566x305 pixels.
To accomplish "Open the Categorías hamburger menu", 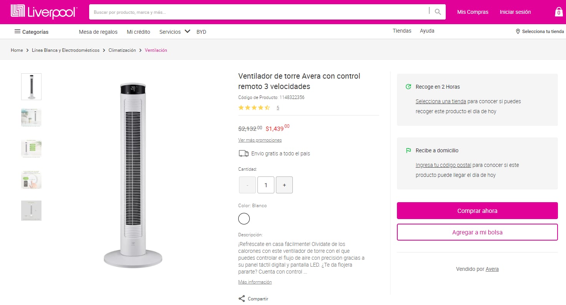I will tap(17, 31).
